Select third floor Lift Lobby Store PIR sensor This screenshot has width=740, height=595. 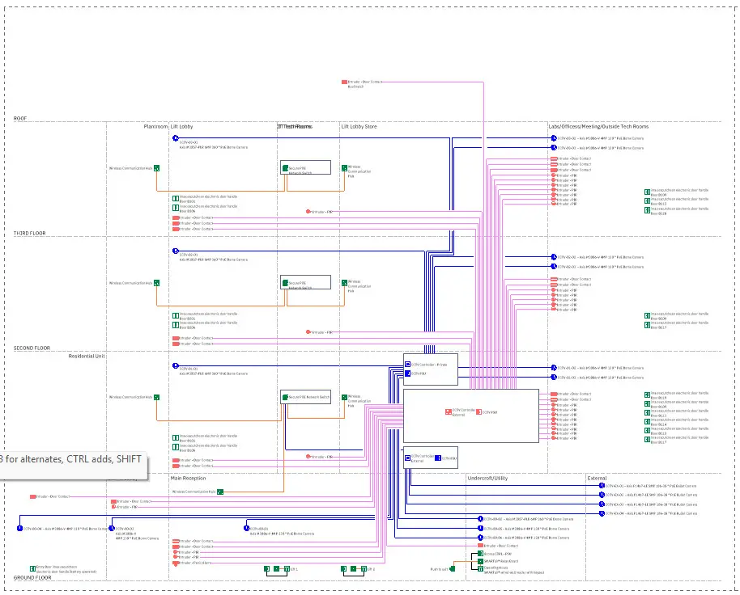tap(308, 212)
